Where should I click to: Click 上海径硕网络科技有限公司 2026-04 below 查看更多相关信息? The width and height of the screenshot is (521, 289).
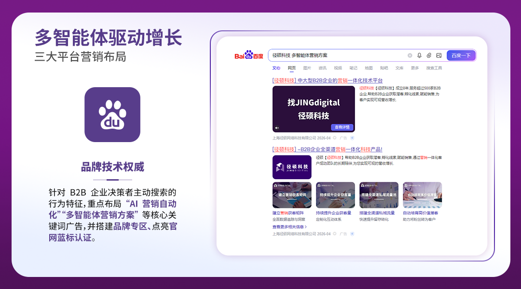[x=302, y=234]
